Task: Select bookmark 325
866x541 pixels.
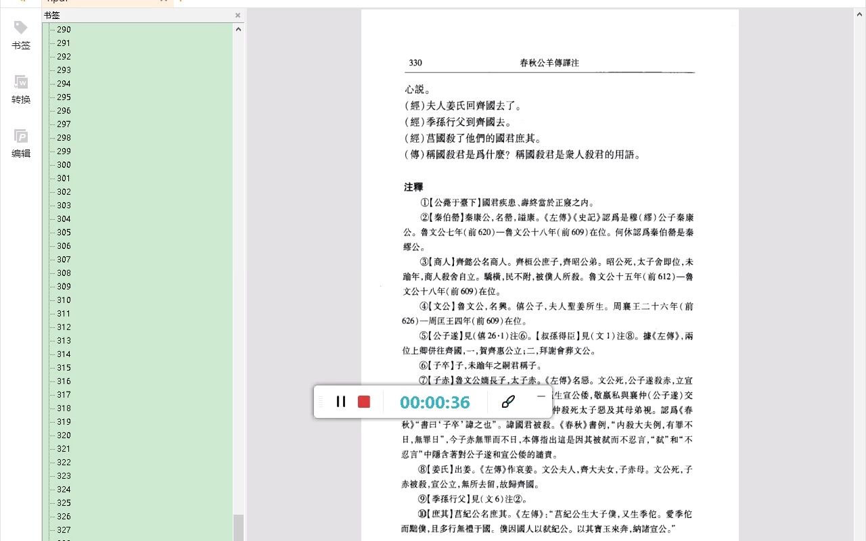Action: pyautogui.click(x=64, y=503)
